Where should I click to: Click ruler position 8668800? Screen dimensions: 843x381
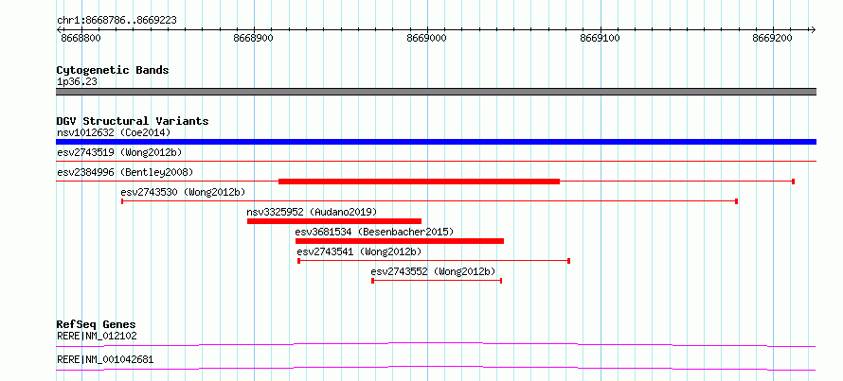pos(81,38)
